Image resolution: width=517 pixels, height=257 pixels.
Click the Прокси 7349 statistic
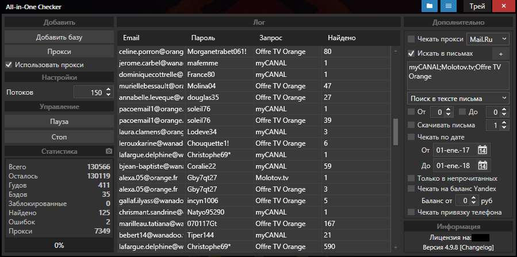point(59,231)
